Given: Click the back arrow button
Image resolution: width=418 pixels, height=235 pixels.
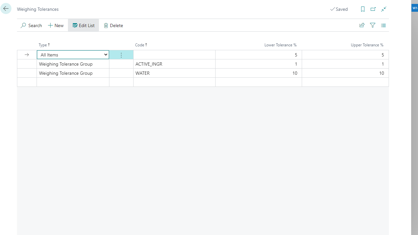Looking at the screenshot, I should point(6,9).
